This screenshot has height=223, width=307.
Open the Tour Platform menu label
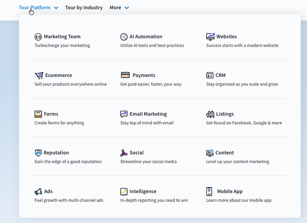pyautogui.click(x=35, y=7)
